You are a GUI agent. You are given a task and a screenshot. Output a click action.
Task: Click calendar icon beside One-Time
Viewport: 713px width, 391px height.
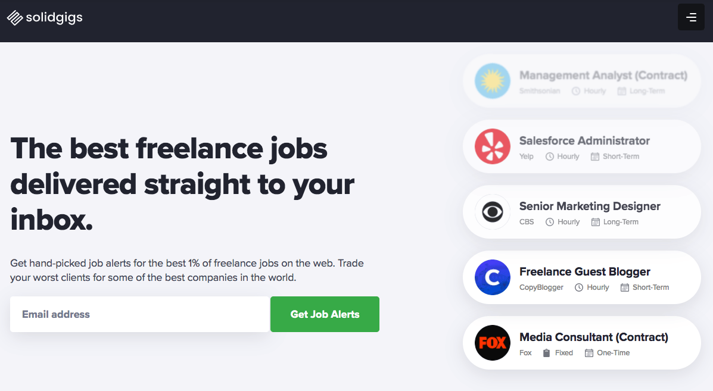[x=589, y=353]
